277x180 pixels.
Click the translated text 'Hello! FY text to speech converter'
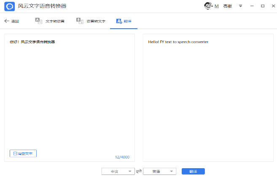coord(178,42)
